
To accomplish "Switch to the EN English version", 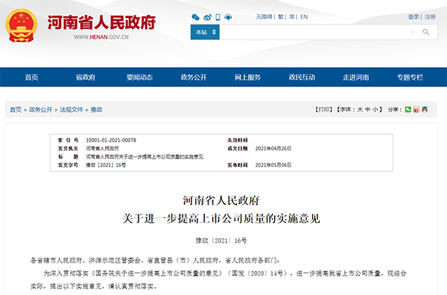I will [x=304, y=17].
